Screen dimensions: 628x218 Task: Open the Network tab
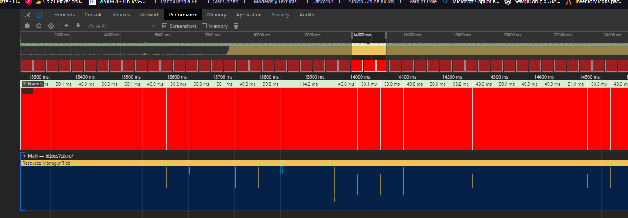[x=149, y=15]
